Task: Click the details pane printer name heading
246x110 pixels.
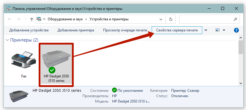Action: pos(57,90)
